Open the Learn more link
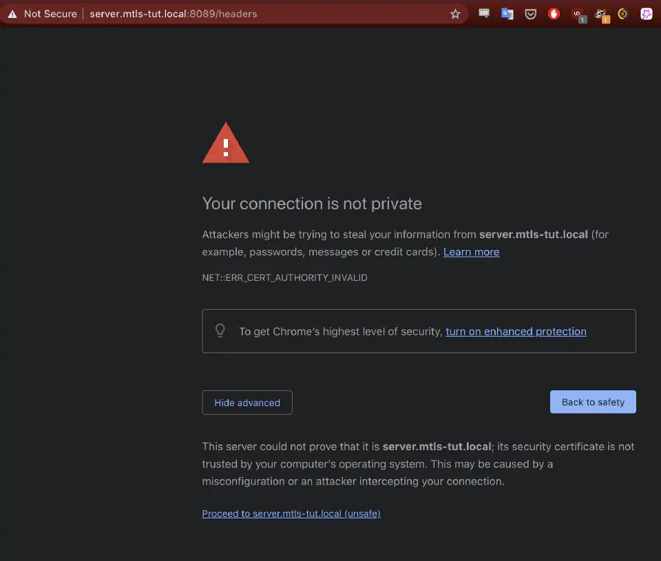The image size is (661, 561). pos(471,252)
